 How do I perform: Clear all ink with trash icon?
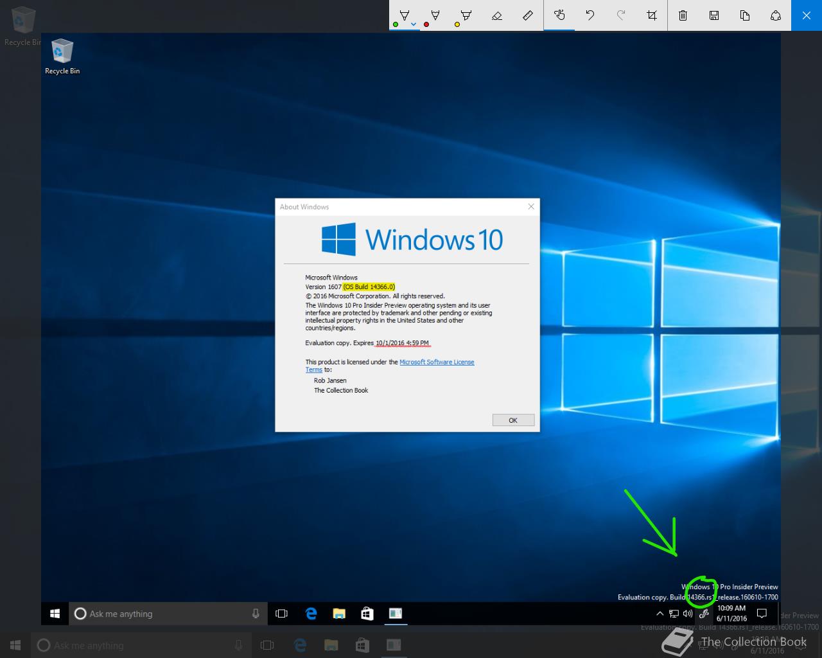tap(683, 15)
